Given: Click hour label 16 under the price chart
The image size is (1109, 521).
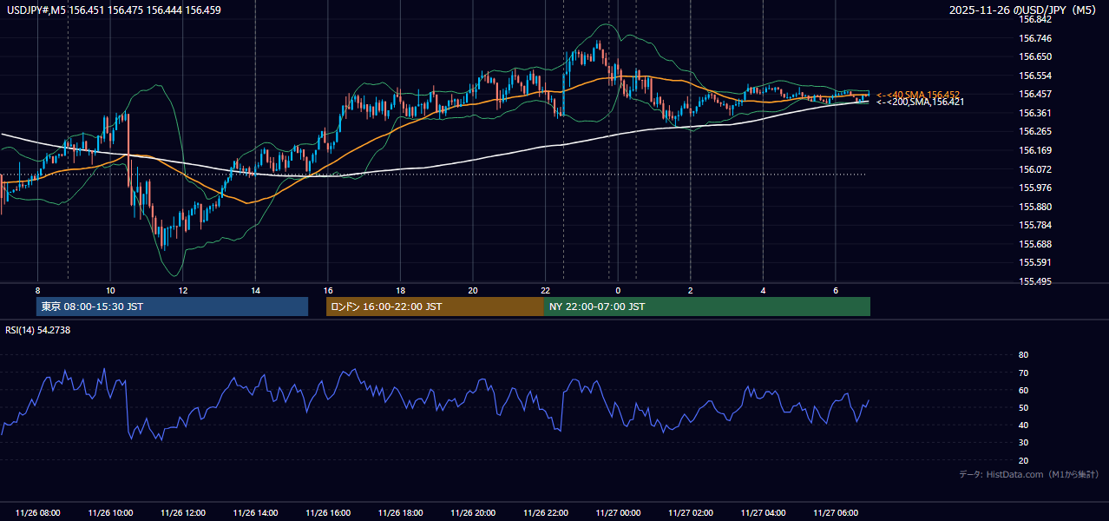Looking at the screenshot, I should (328, 290).
